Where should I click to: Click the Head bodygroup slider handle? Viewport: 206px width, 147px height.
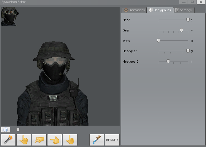[188, 20]
